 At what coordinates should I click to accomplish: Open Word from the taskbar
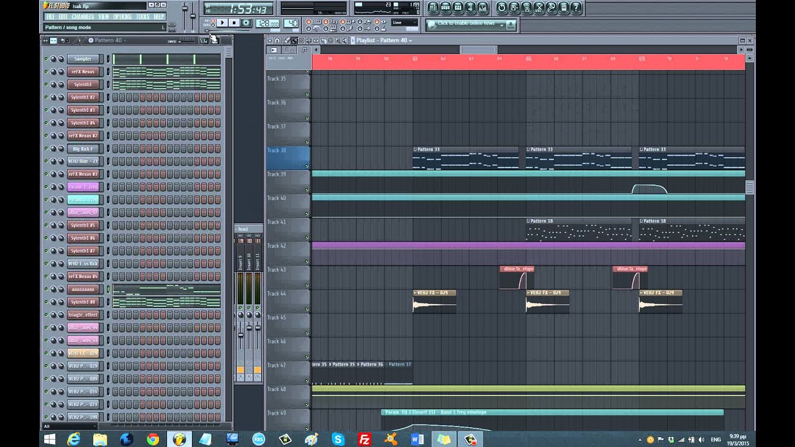point(417,439)
